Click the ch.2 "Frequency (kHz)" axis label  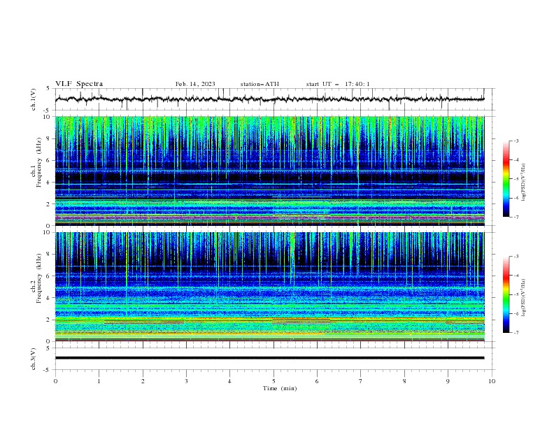point(39,278)
